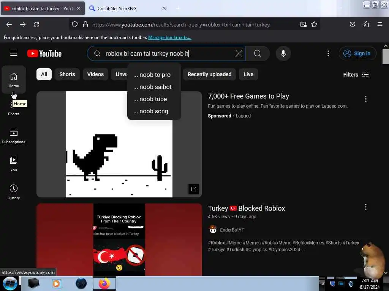Viewport: 389px width, 291px height.
Task: Go back with the browser back arrow
Action: tap(9, 25)
